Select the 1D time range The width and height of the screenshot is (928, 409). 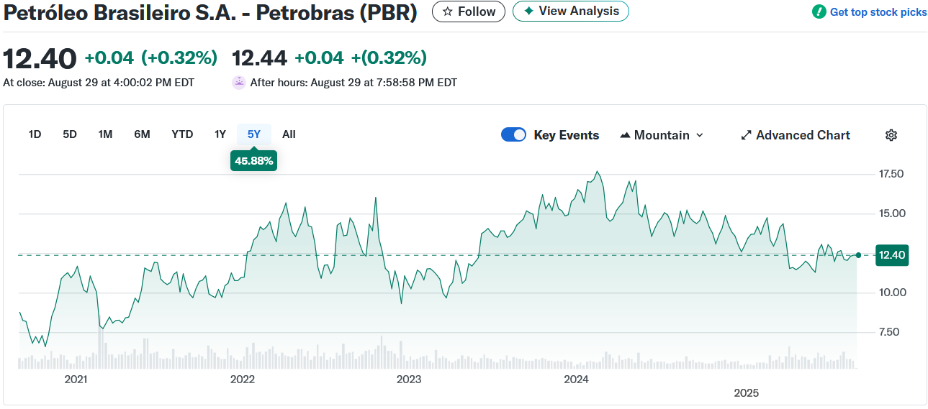[x=35, y=134]
